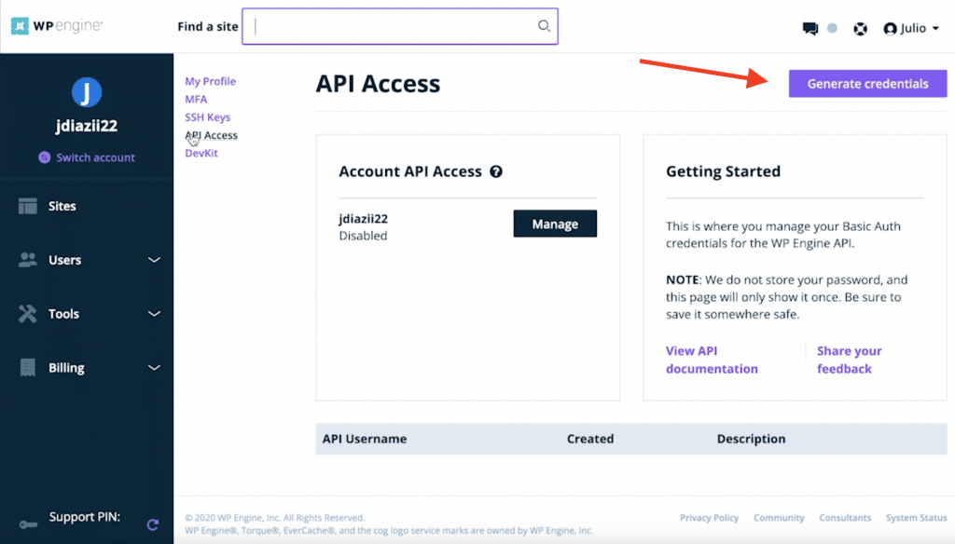Click the Generate credentials button

pyautogui.click(x=867, y=84)
